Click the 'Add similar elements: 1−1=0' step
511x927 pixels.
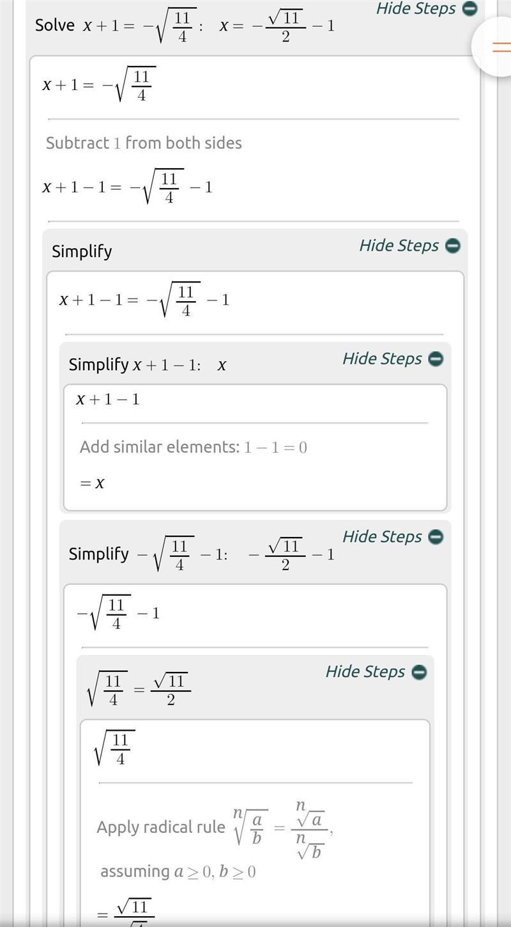point(194,447)
